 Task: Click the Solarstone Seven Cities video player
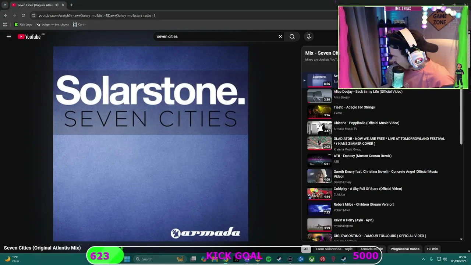tap(150, 144)
